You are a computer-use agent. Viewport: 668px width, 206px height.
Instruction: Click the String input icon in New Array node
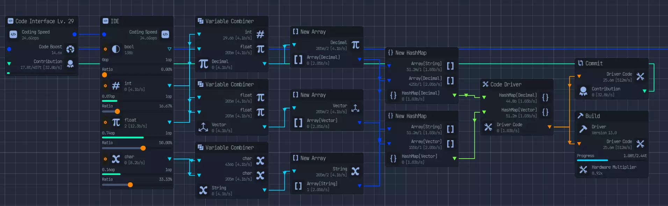[x=355, y=171]
